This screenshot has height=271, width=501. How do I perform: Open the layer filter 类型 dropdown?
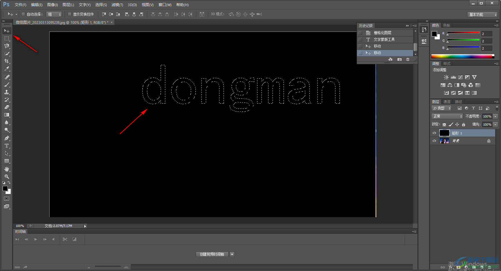(442, 108)
